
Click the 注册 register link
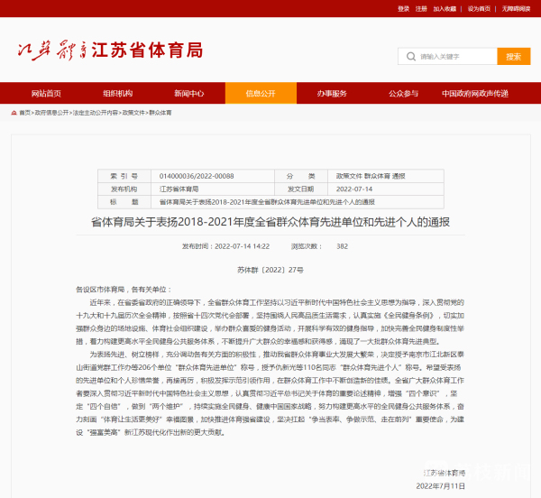click(421, 8)
